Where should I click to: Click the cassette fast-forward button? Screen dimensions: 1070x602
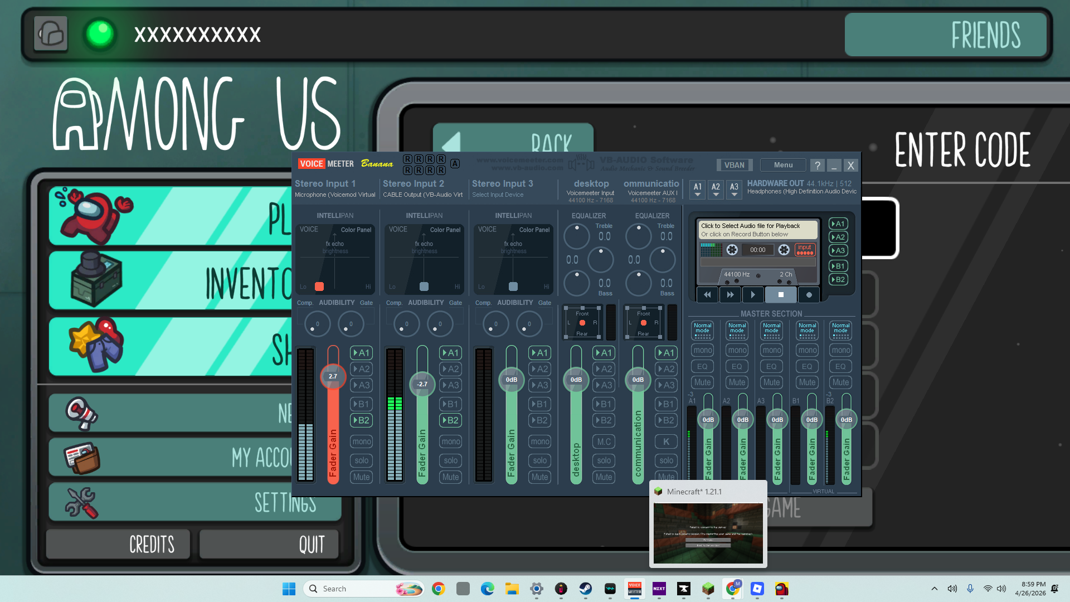click(730, 295)
